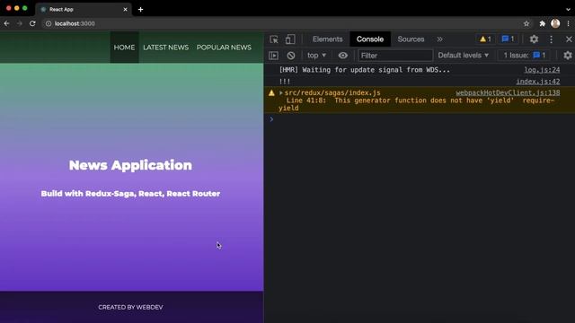
Task: Click the browser back arrow
Action: [x=6, y=23]
